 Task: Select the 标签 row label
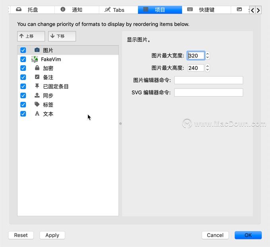[x=48, y=105]
